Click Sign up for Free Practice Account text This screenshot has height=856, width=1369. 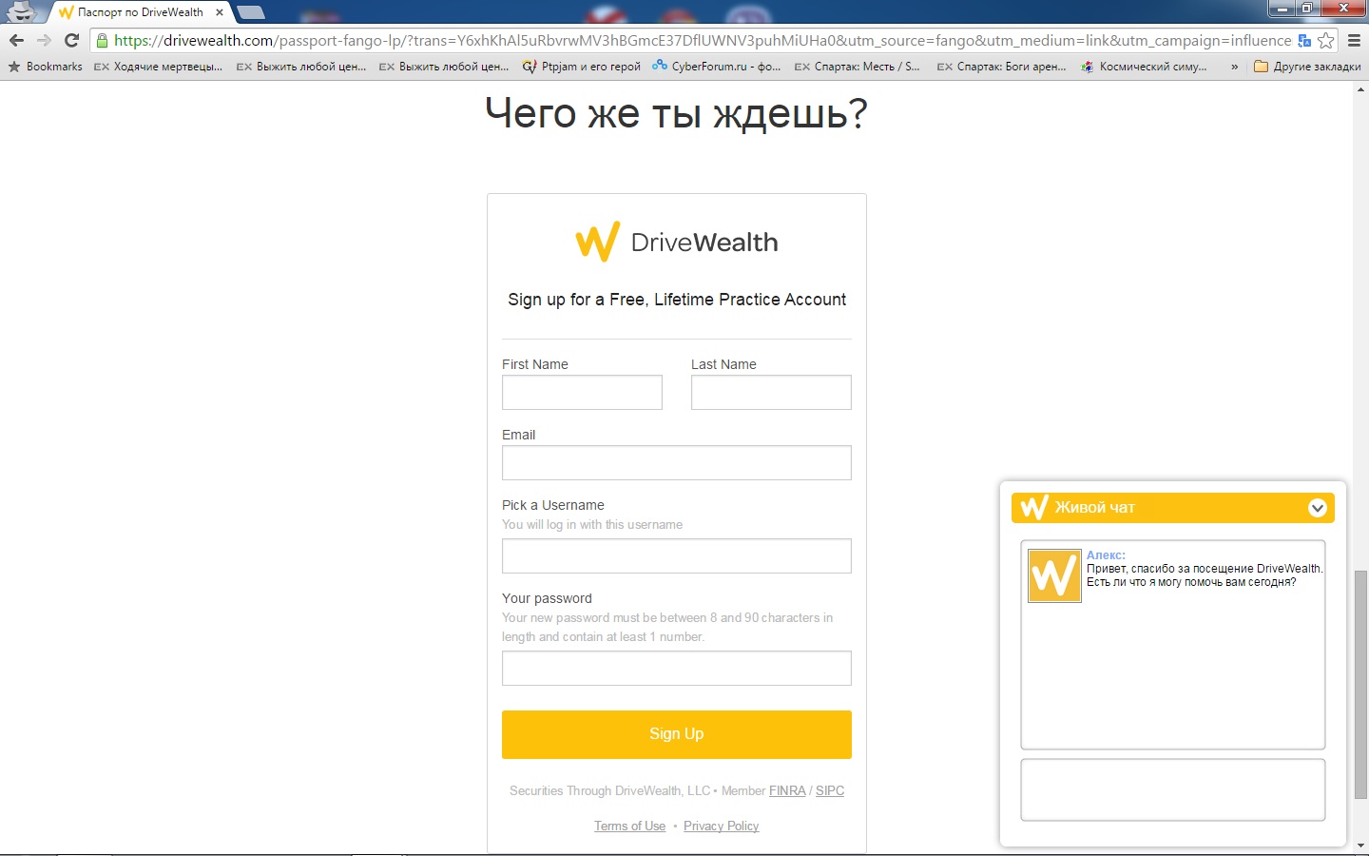coord(677,300)
